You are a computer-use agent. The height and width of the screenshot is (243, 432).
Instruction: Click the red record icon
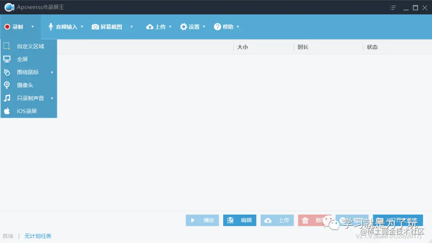click(7, 27)
